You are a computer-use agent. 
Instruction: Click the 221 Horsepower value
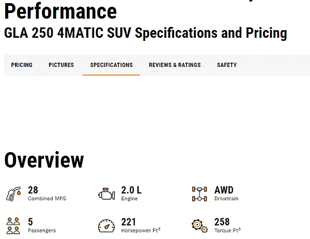point(129,222)
